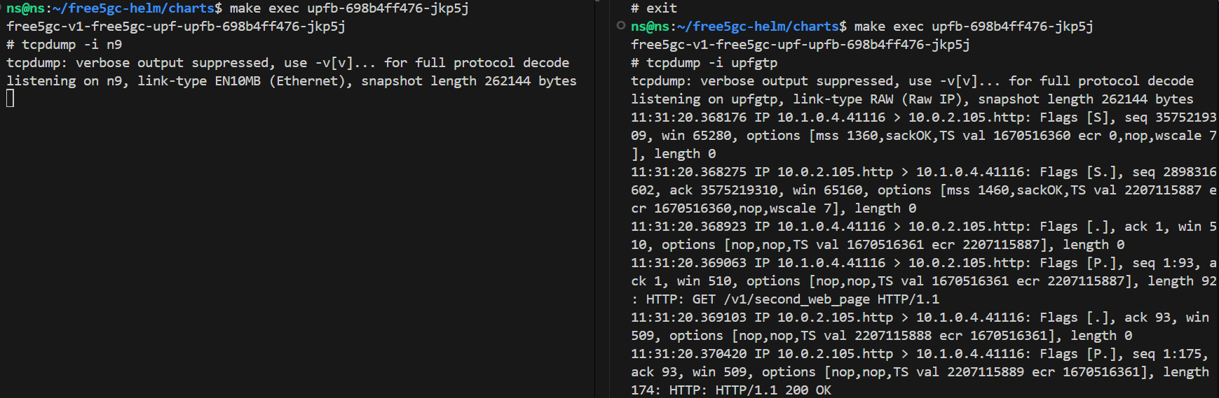Click the 'listening on upfgtp' output line
This screenshot has height=398, width=1219.
[x=912, y=99]
